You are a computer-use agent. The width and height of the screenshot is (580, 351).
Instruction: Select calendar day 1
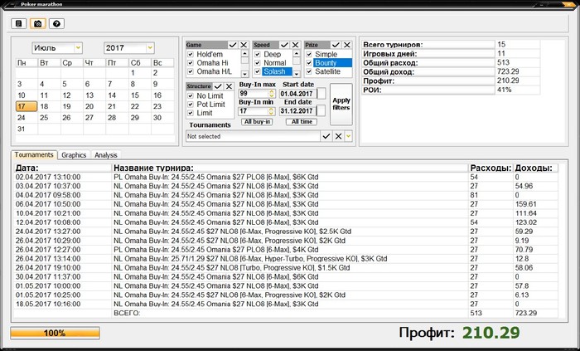pos(139,73)
